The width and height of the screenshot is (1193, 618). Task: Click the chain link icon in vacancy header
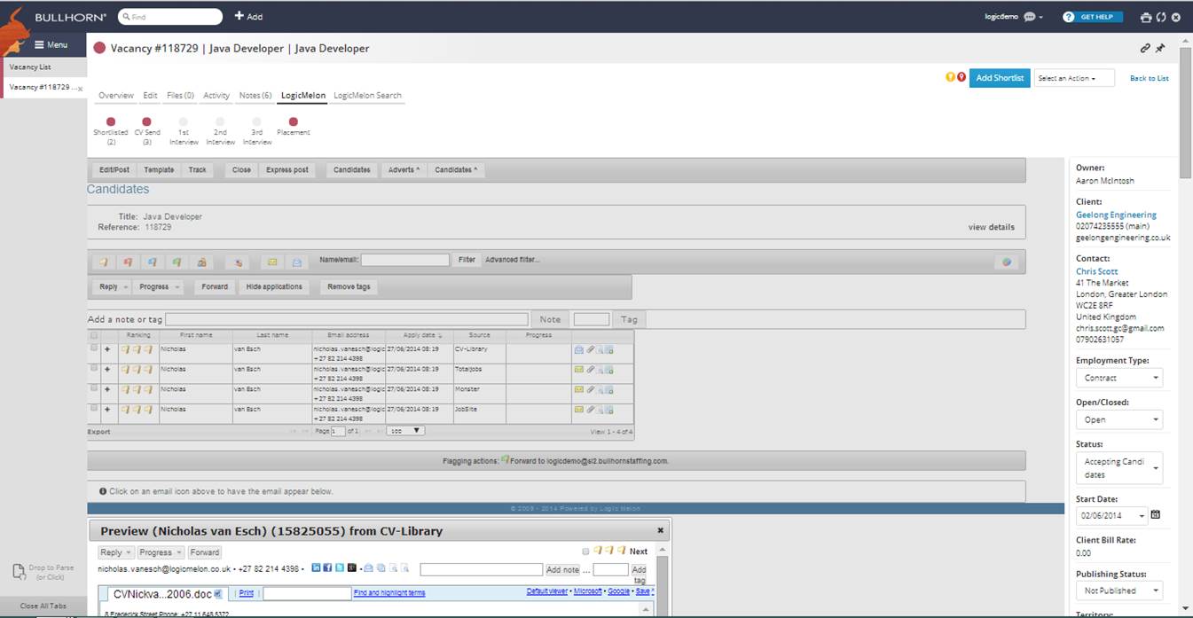[1145, 49]
